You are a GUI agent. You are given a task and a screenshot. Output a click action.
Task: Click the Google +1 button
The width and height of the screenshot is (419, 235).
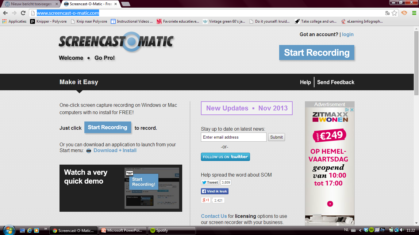pyautogui.click(x=206, y=200)
